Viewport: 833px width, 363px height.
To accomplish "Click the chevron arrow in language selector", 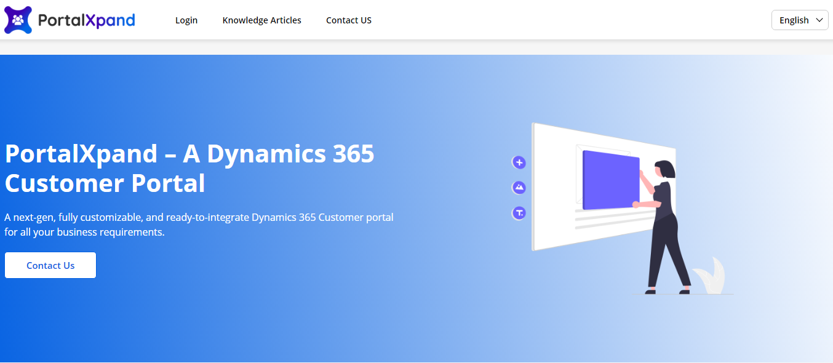I will [819, 20].
